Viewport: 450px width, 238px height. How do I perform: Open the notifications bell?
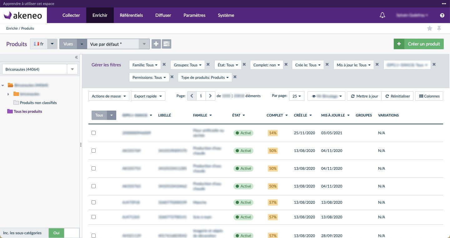point(382,15)
